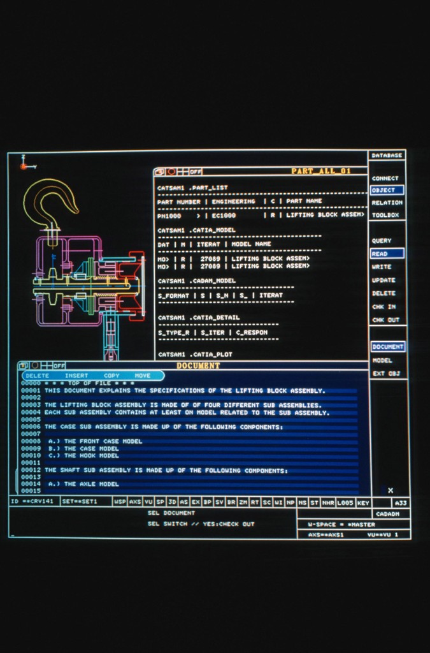Click the X icon at the document's bottom right
The height and width of the screenshot is (653, 430).
pos(391,490)
